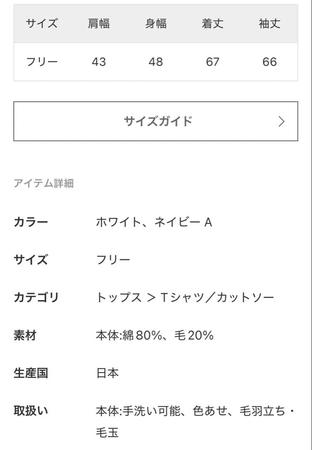Tap the shoulder width value 43
This screenshot has width=312, height=450.
(x=99, y=62)
